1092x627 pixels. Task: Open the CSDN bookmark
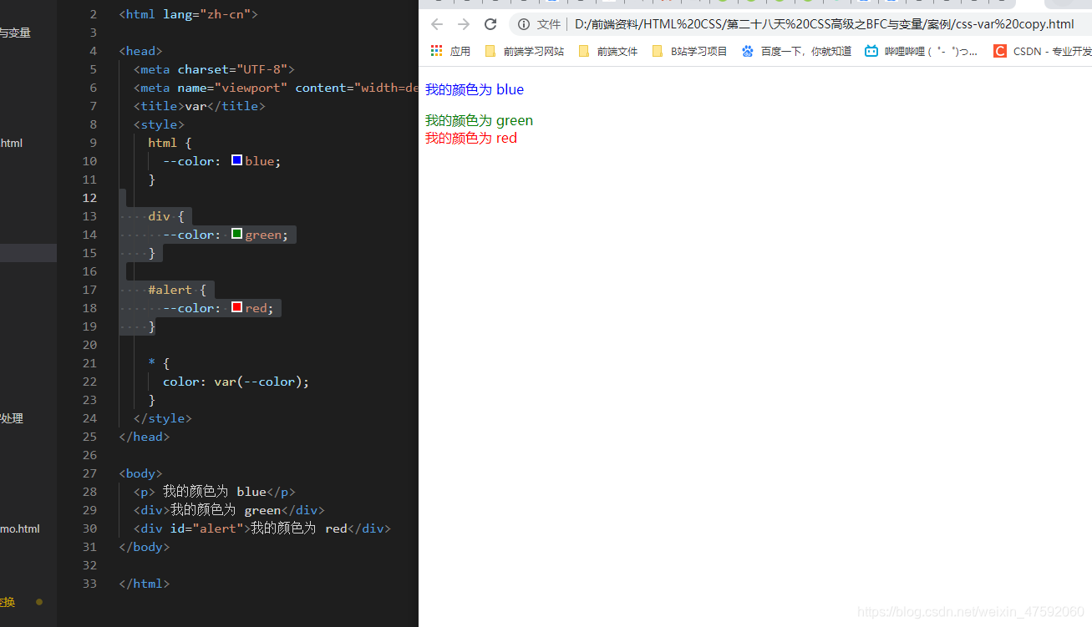1042,51
